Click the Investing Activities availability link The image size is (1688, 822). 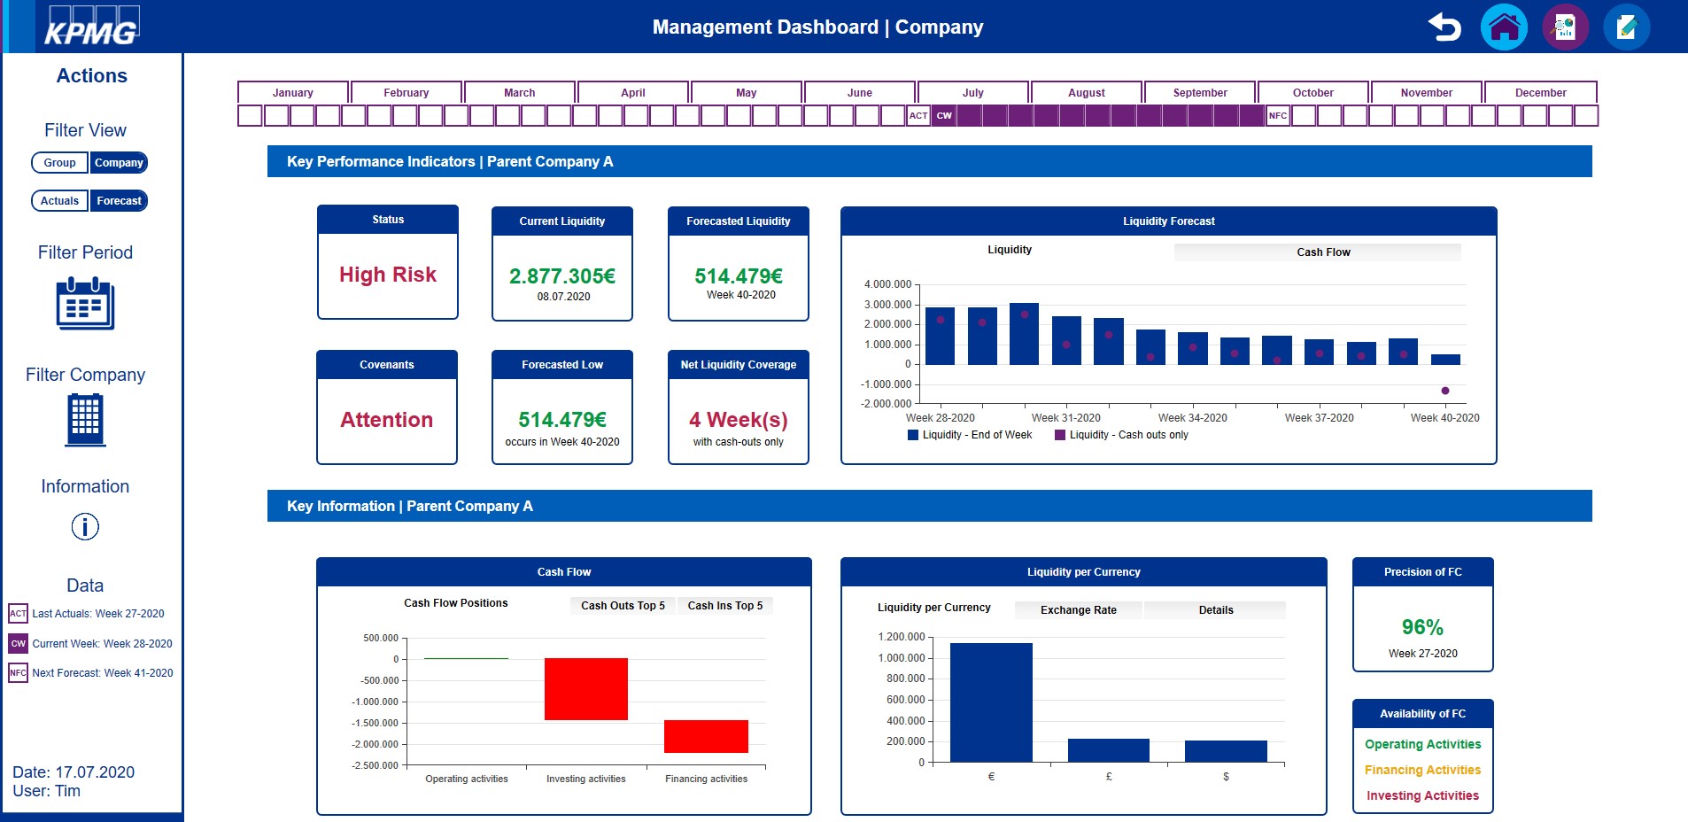point(1422,795)
